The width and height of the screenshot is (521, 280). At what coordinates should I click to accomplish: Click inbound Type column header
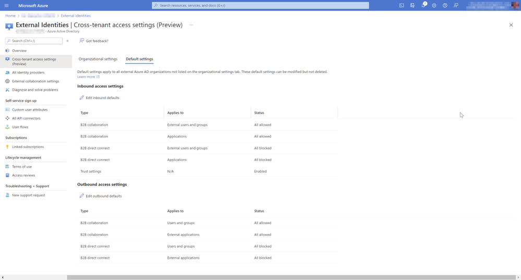pos(84,113)
